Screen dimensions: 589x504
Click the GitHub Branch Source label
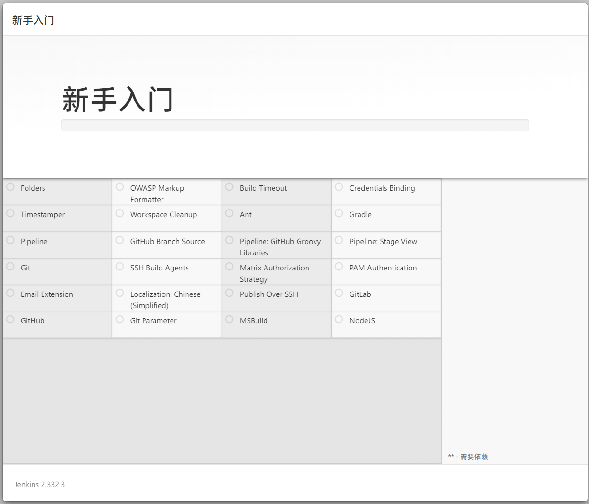tap(168, 241)
